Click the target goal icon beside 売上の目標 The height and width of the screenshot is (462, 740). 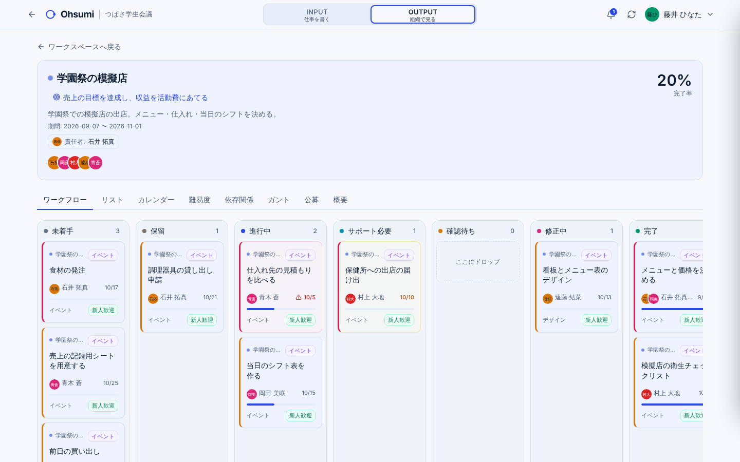pos(57,97)
